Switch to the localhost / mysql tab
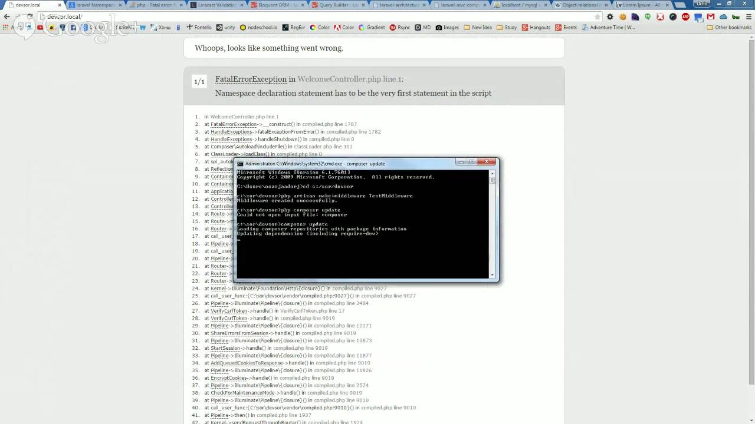The image size is (755, 424). tap(520, 5)
